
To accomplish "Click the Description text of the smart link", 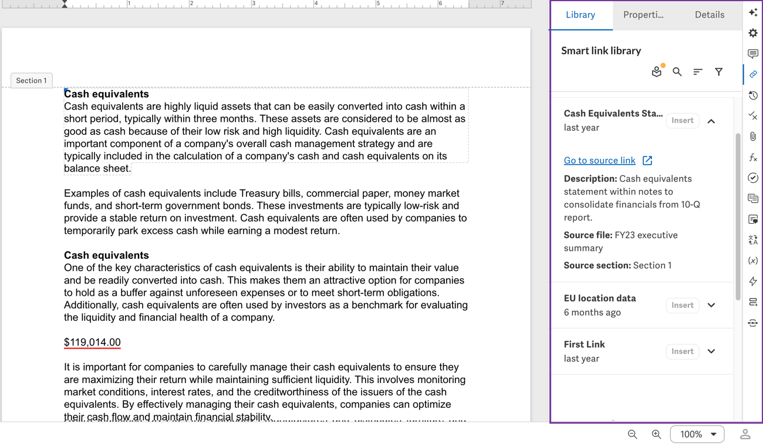I will 632,198.
